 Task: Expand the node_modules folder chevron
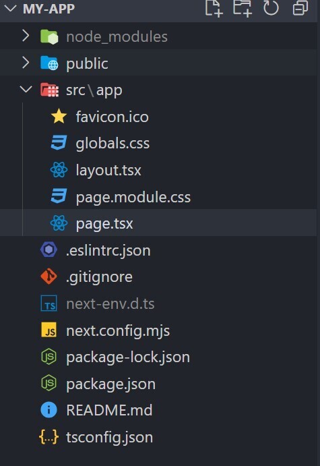point(26,36)
